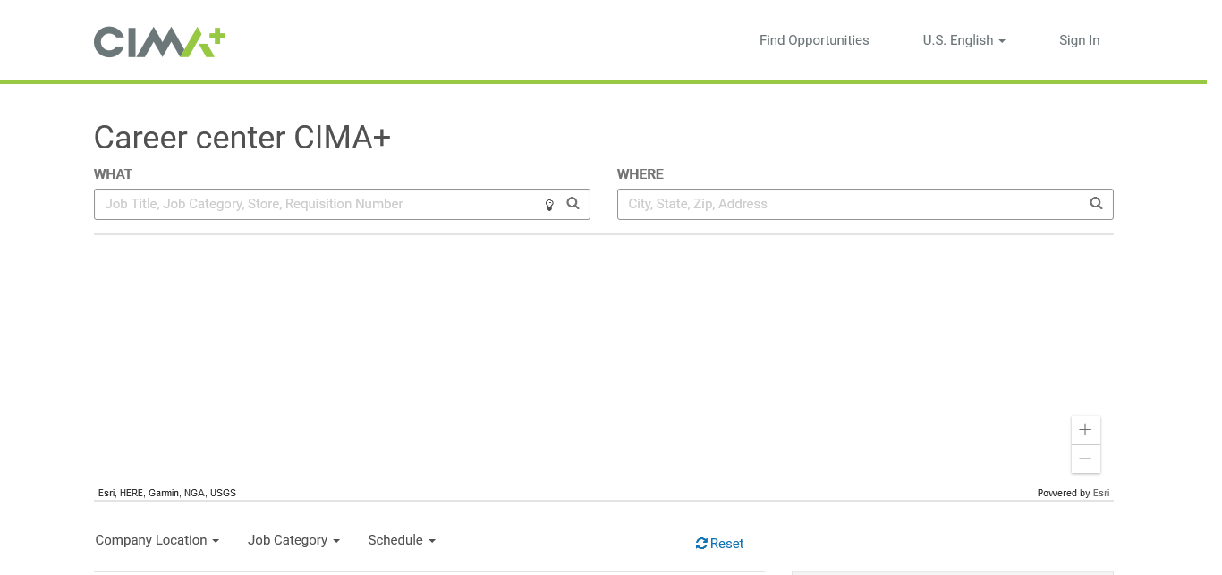Open the Esri link in Powered by
Image resolution: width=1222 pixels, height=575 pixels.
tap(1101, 493)
